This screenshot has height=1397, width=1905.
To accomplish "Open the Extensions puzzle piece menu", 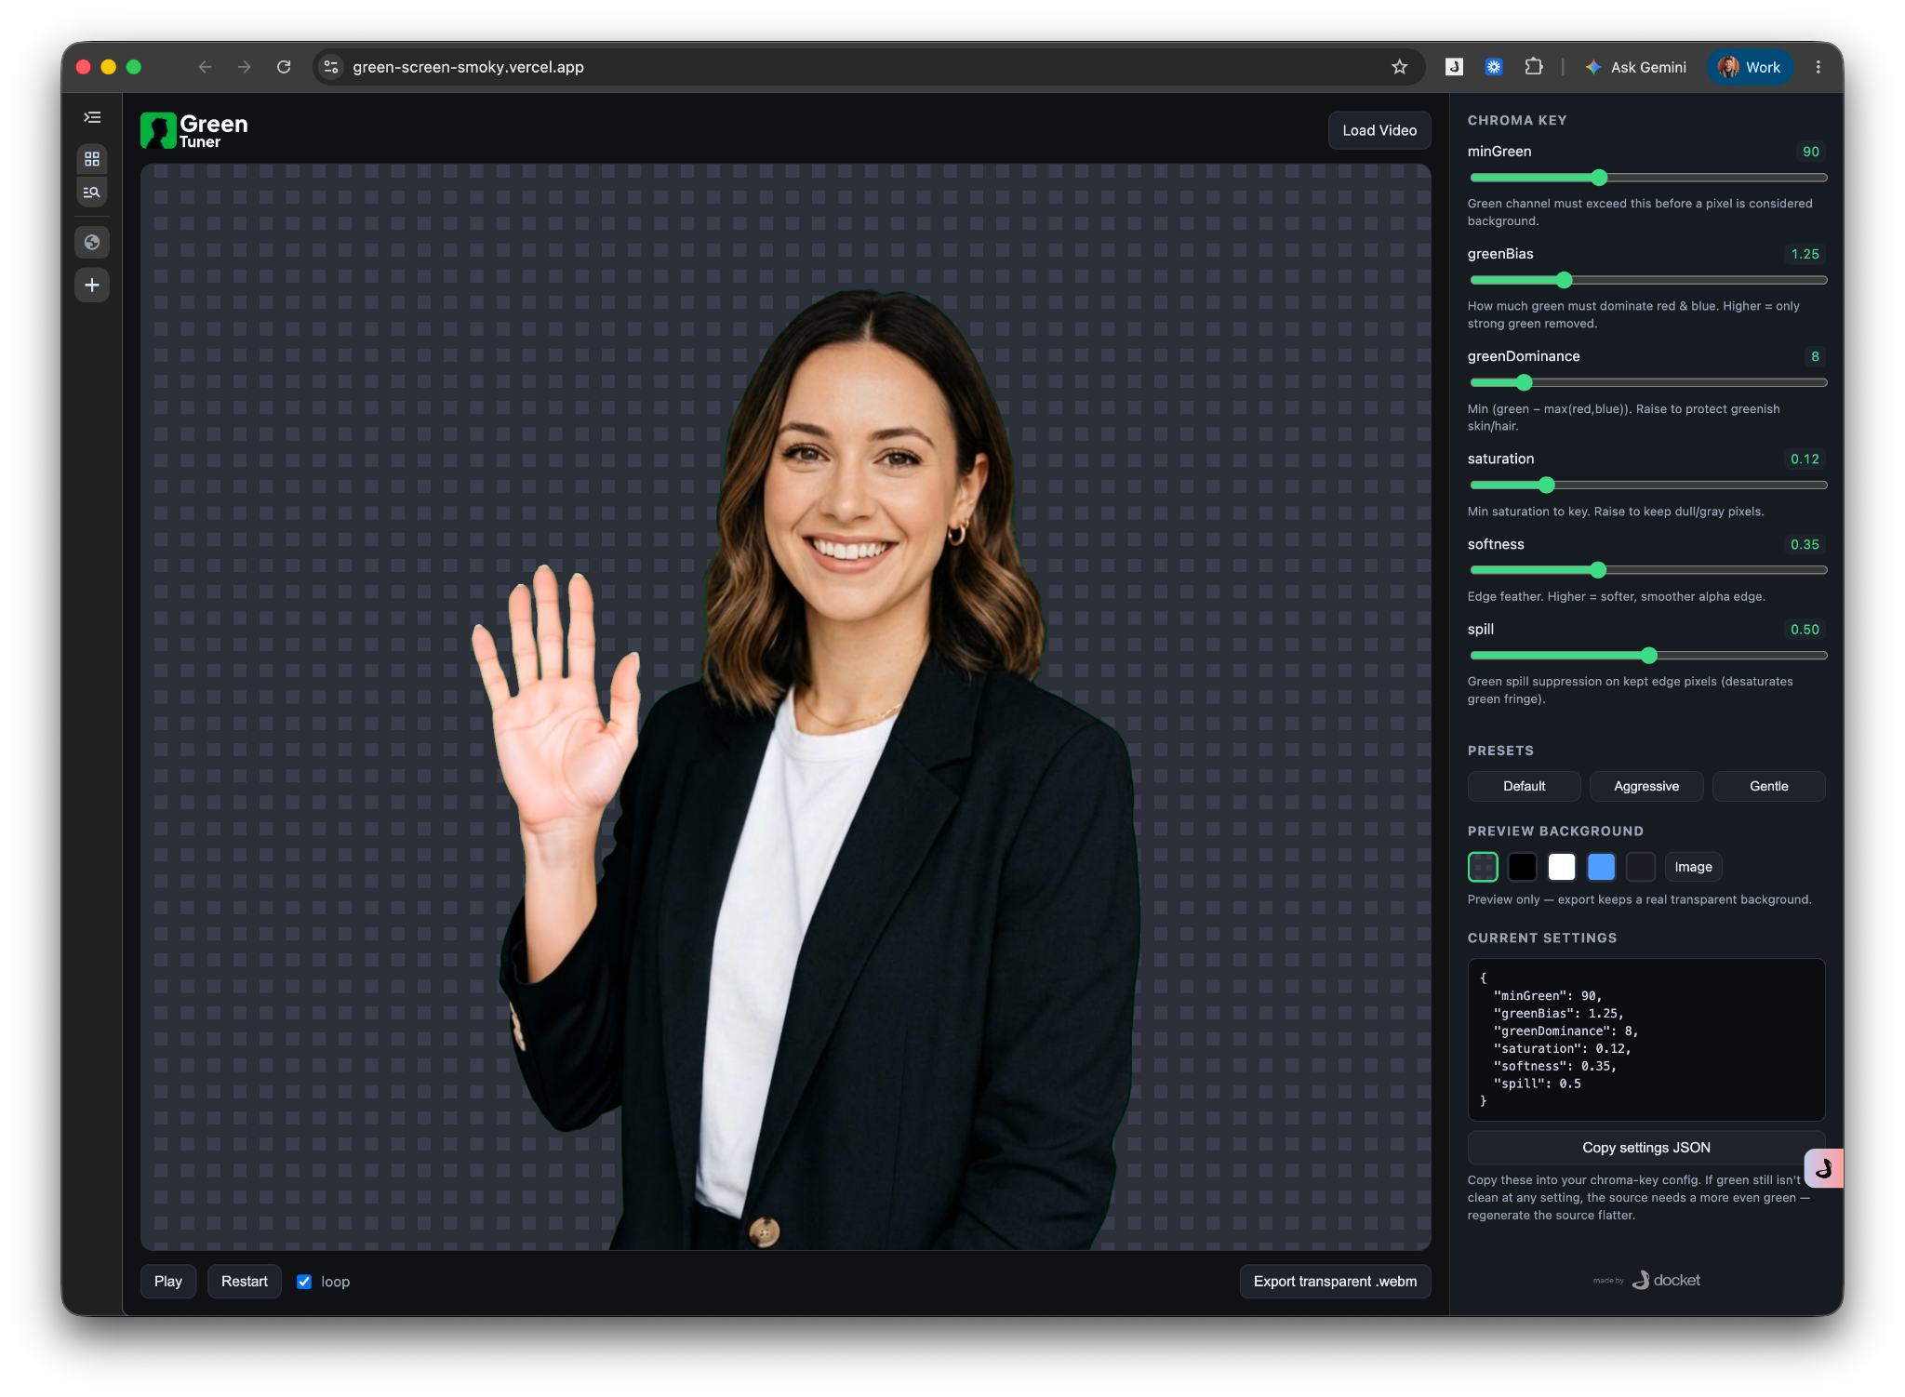I will [x=1534, y=67].
